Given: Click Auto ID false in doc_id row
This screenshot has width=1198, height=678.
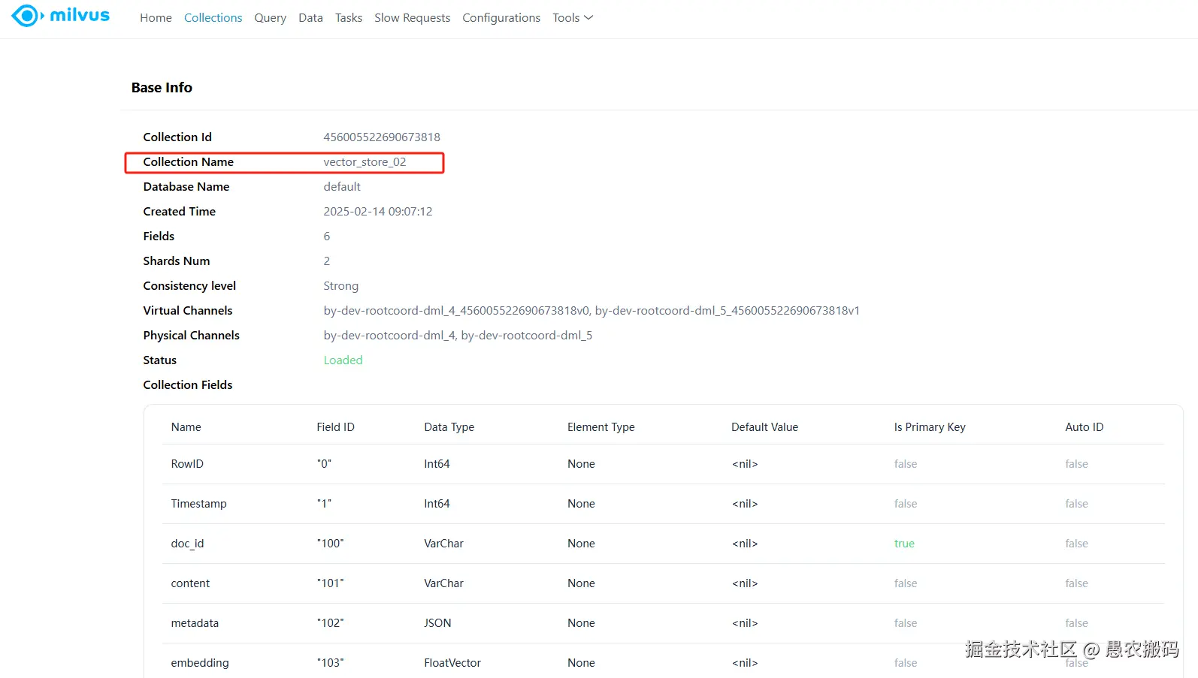Looking at the screenshot, I should tap(1076, 543).
